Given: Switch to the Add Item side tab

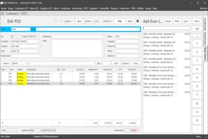Looking at the screenshot, I should 205,53.
